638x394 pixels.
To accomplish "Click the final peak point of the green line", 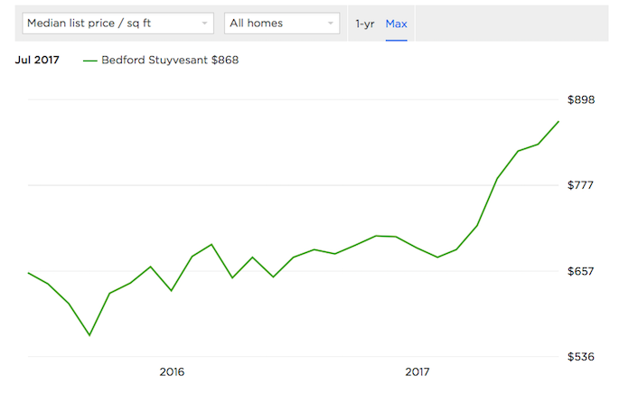I will tap(558, 122).
